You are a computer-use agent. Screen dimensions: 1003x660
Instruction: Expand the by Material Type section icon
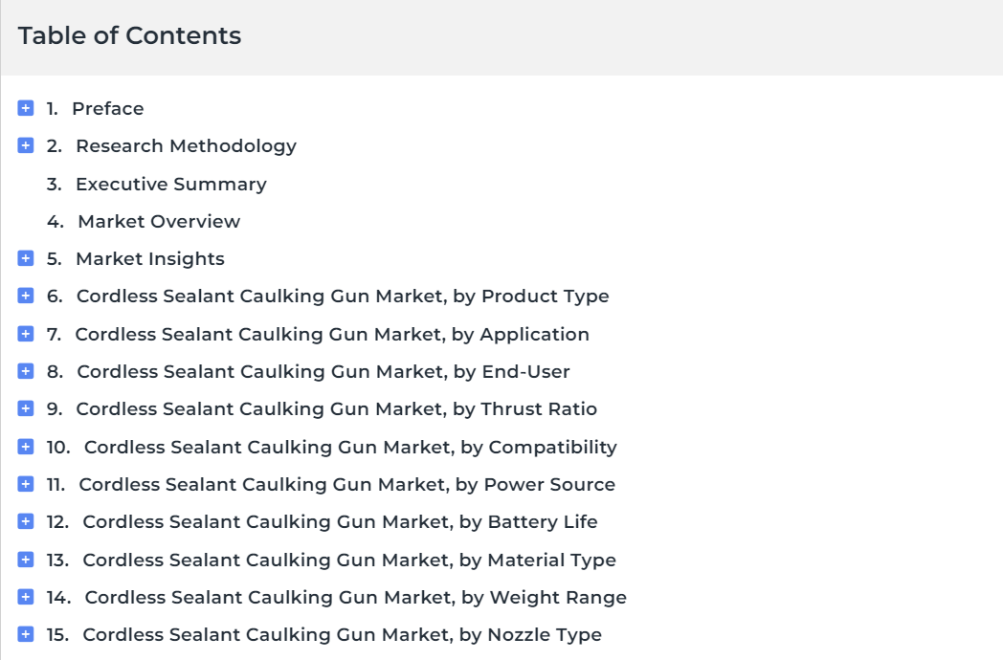[x=26, y=560]
